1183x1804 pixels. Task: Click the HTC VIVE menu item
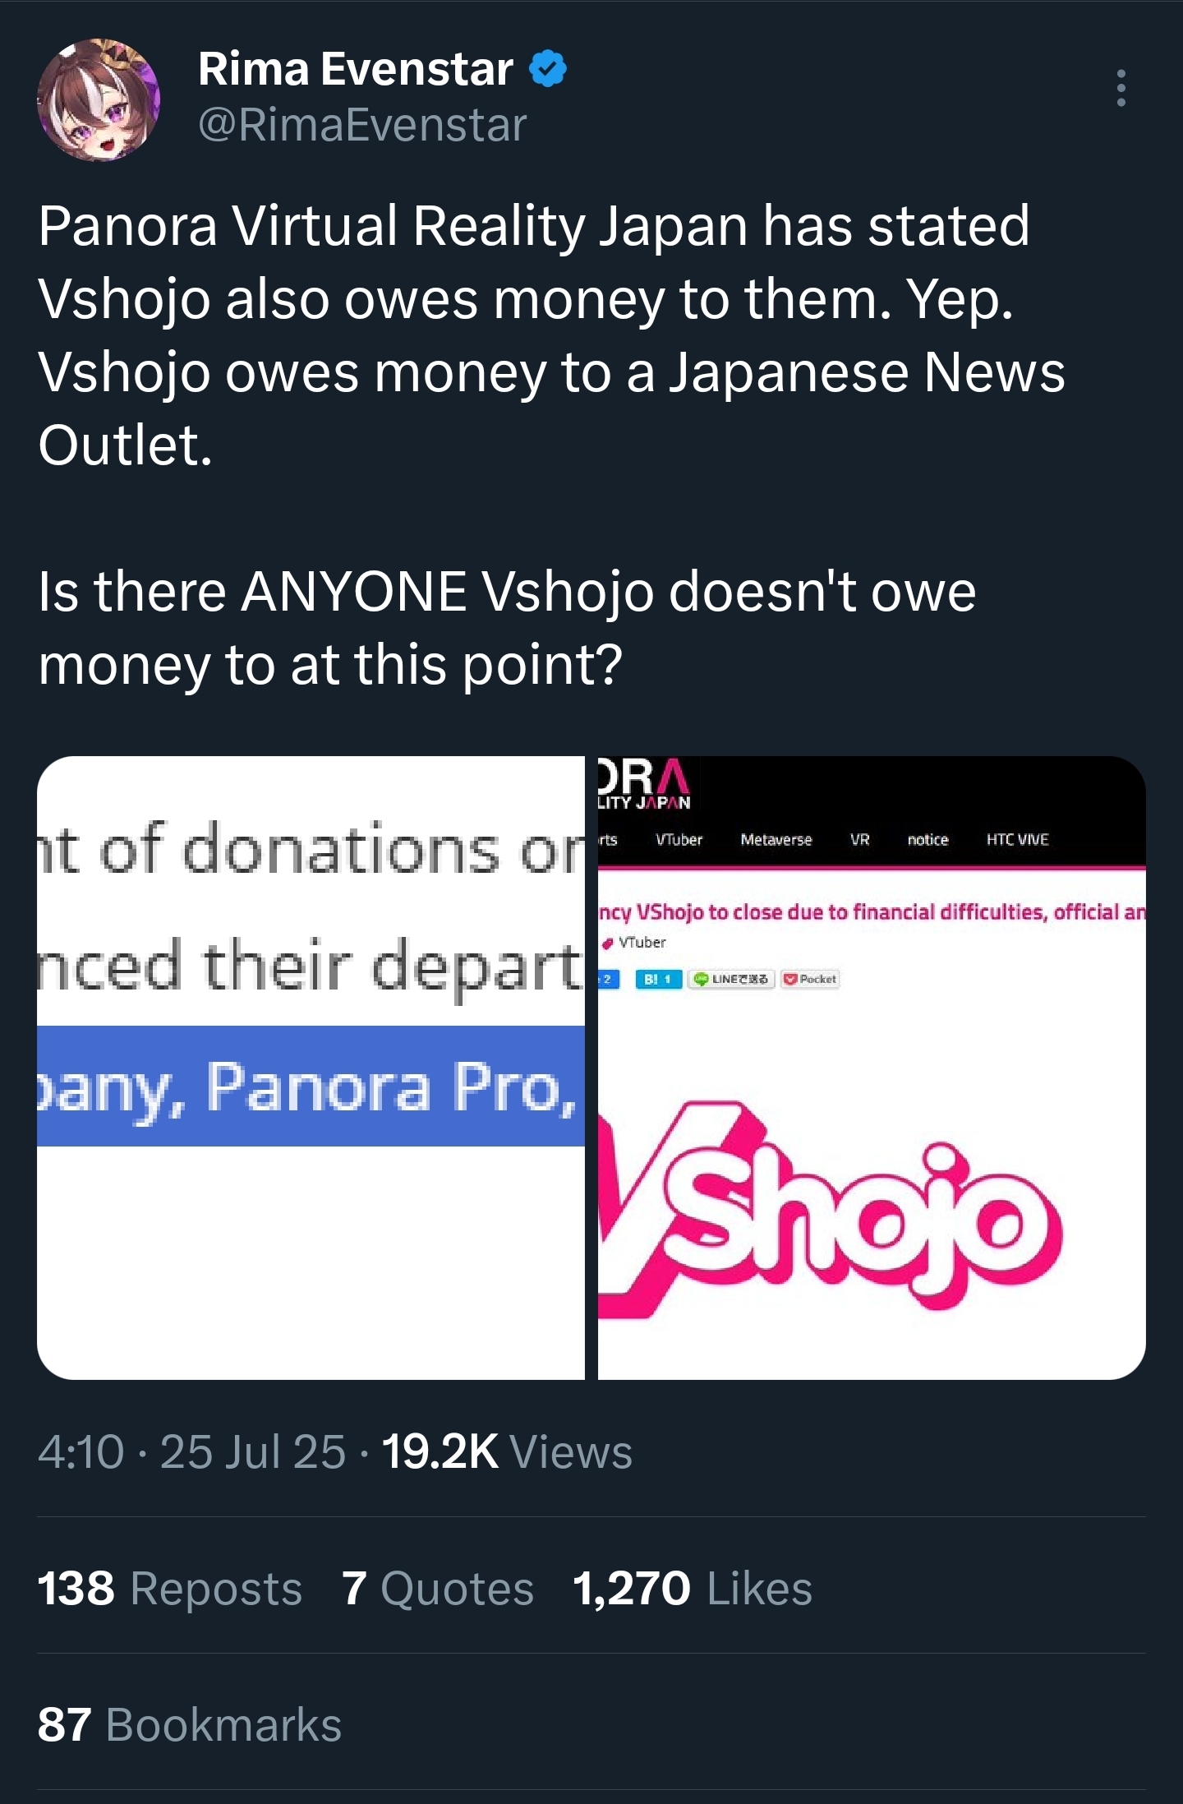coord(1017,839)
